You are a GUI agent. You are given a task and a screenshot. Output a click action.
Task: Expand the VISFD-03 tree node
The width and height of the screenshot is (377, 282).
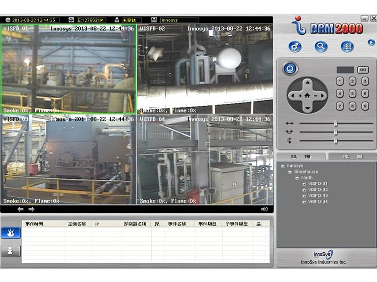click(304, 196)
